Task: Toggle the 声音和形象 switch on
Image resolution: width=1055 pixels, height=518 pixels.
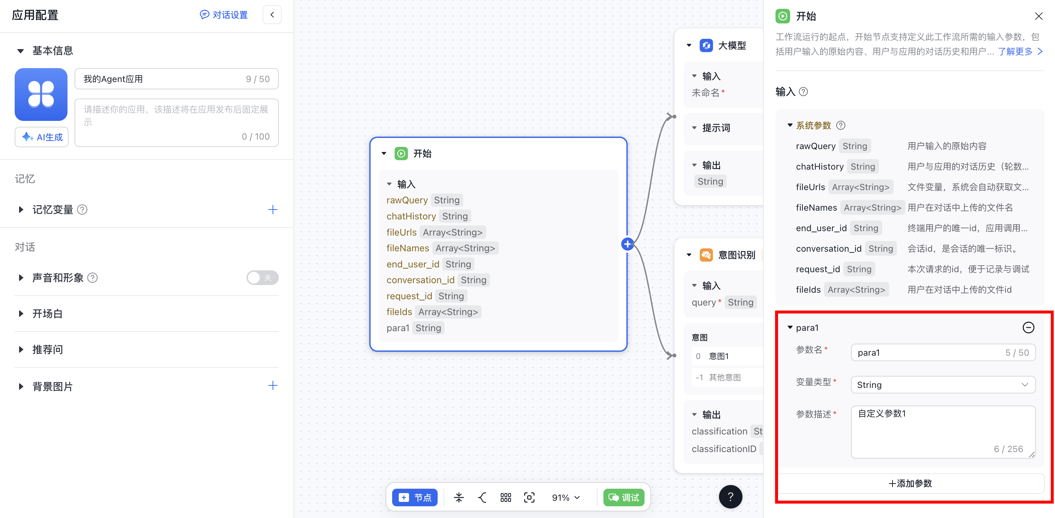Action: [x=262, y=278]
